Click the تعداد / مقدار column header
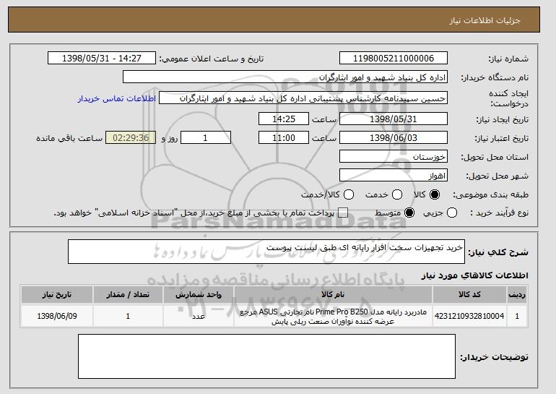This screenshot has width=556, height=394. [x=128, y=295]
